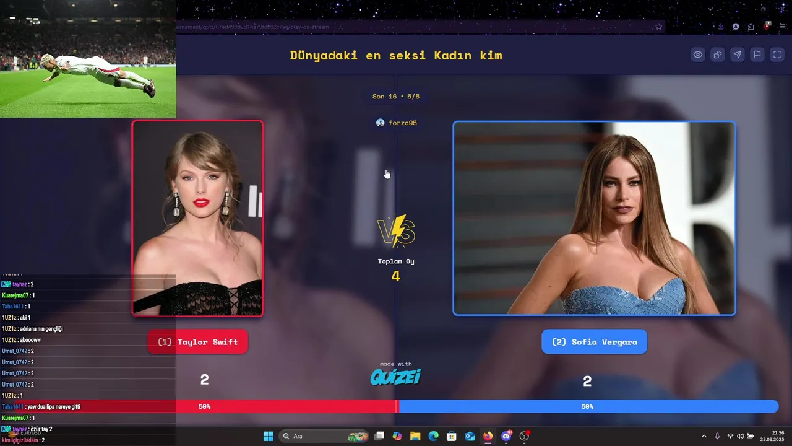
Task: Open Wi-Fi network tray icon
Action: 730,436
